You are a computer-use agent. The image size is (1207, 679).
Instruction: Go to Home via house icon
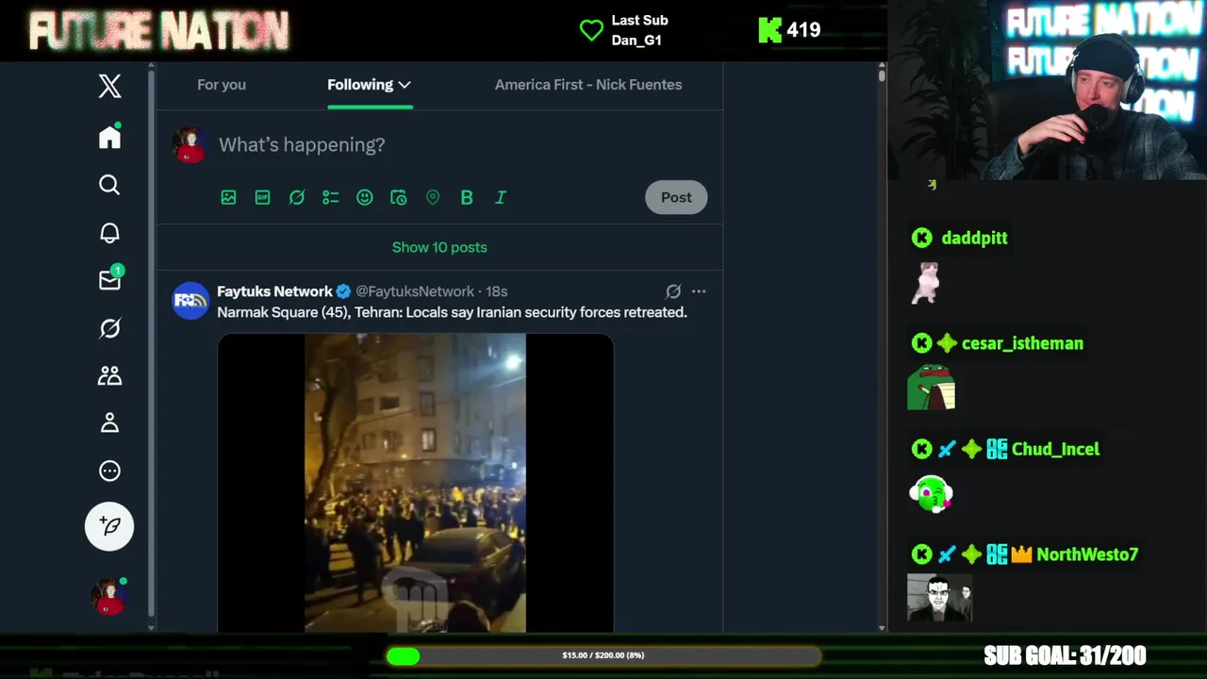109,137
